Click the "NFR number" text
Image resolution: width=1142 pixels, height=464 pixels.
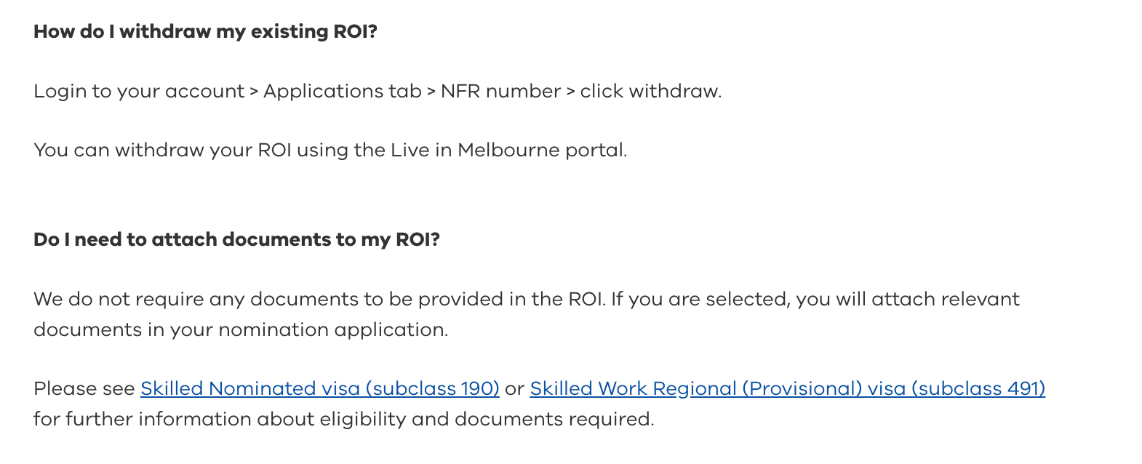pos(500,92)
